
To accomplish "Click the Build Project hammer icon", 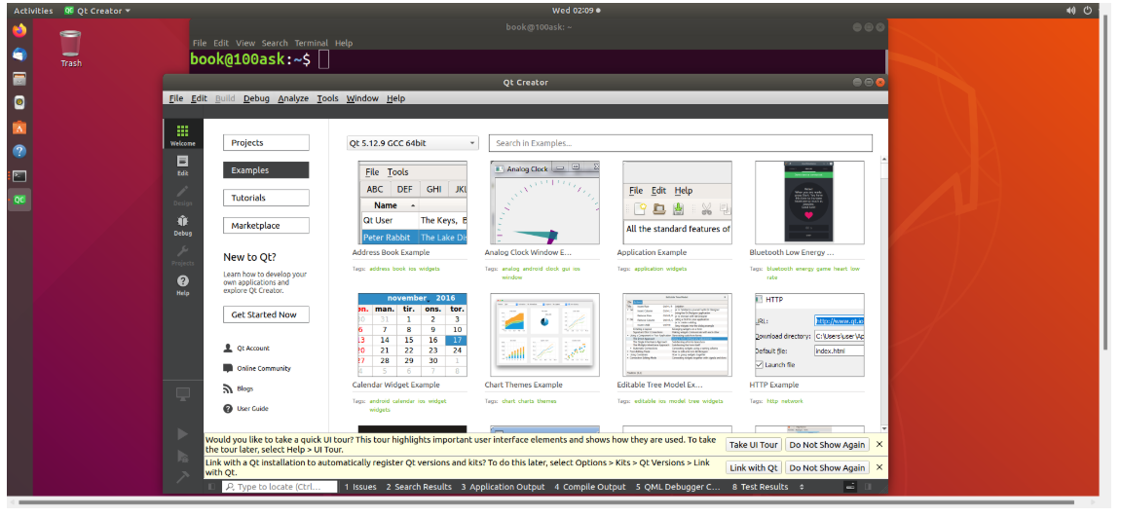I will (x=182, y=477).
